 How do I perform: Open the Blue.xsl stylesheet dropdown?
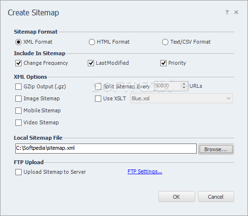181,98
